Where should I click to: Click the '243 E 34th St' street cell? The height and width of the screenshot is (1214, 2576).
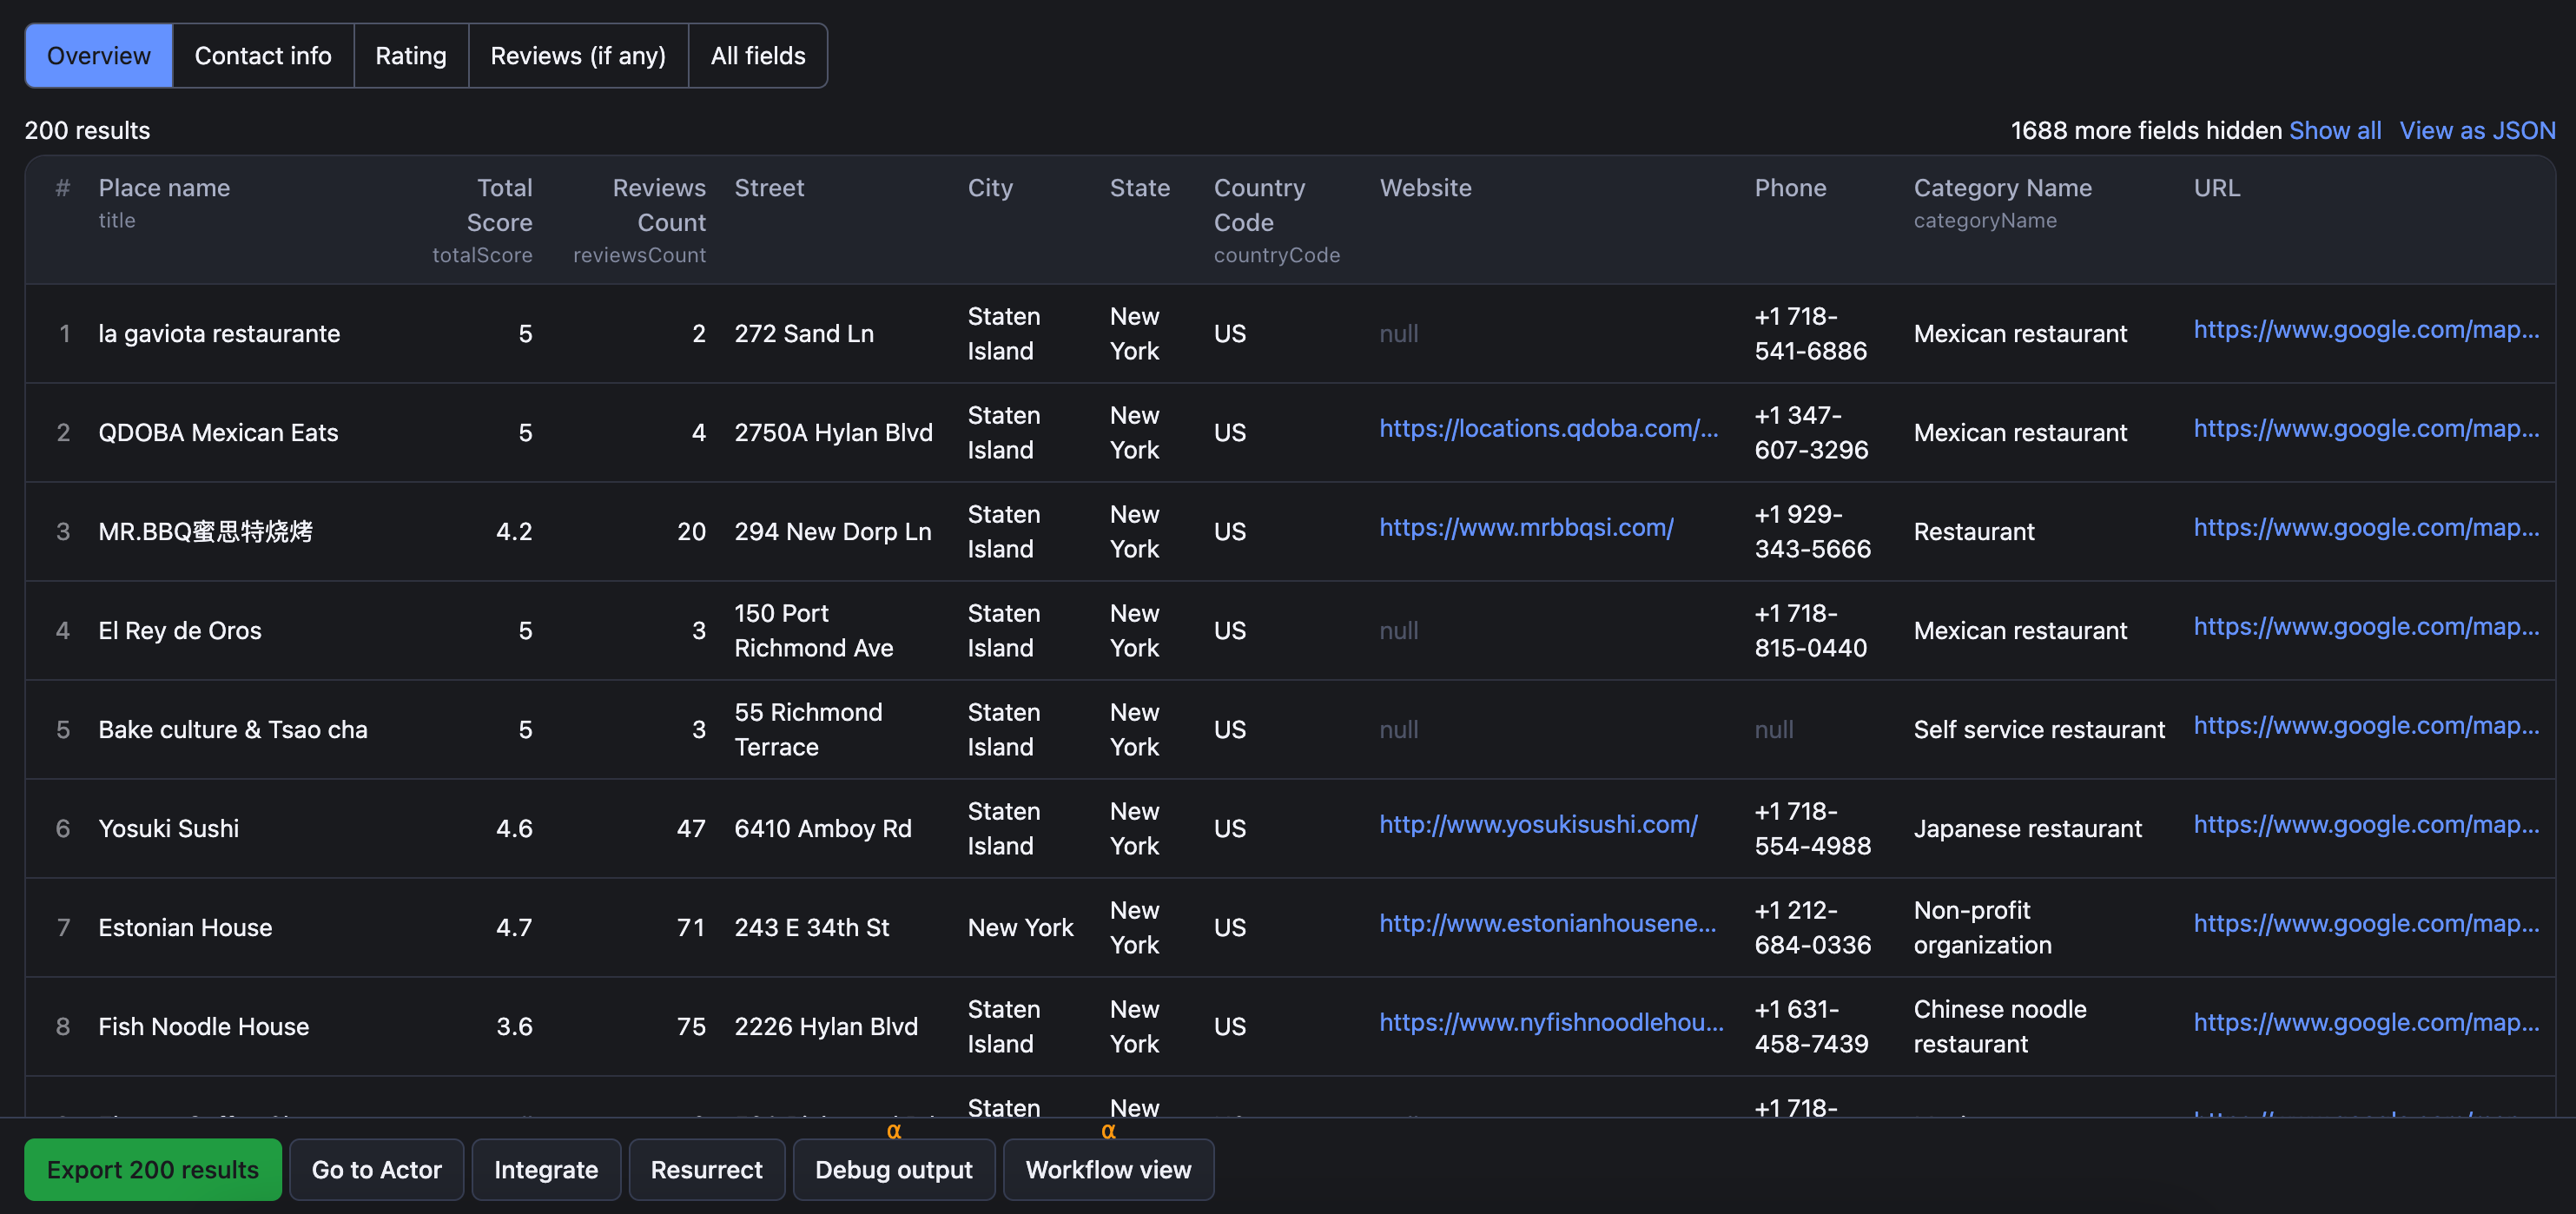[x=811, y=928]
